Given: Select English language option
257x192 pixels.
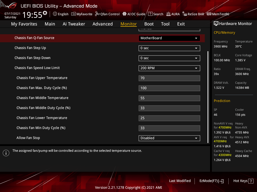Looking at the screenshot, I should click(63, 14).
